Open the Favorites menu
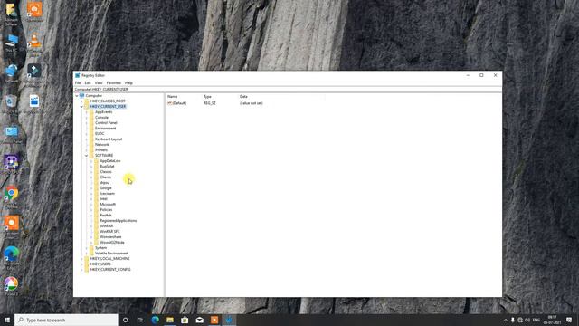Screen dimensions: 579x326 (x=114, y=82)
